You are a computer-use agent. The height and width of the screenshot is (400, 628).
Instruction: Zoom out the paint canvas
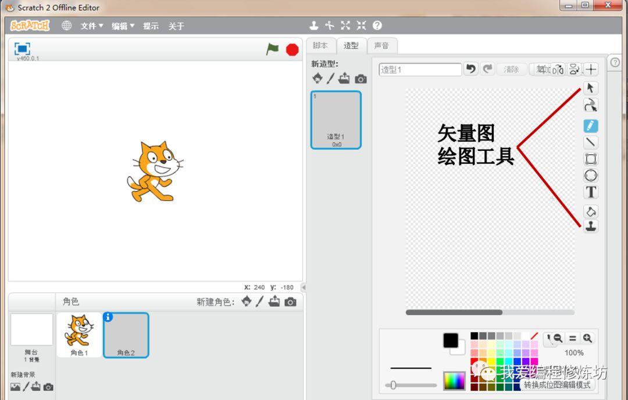(558, 338)
